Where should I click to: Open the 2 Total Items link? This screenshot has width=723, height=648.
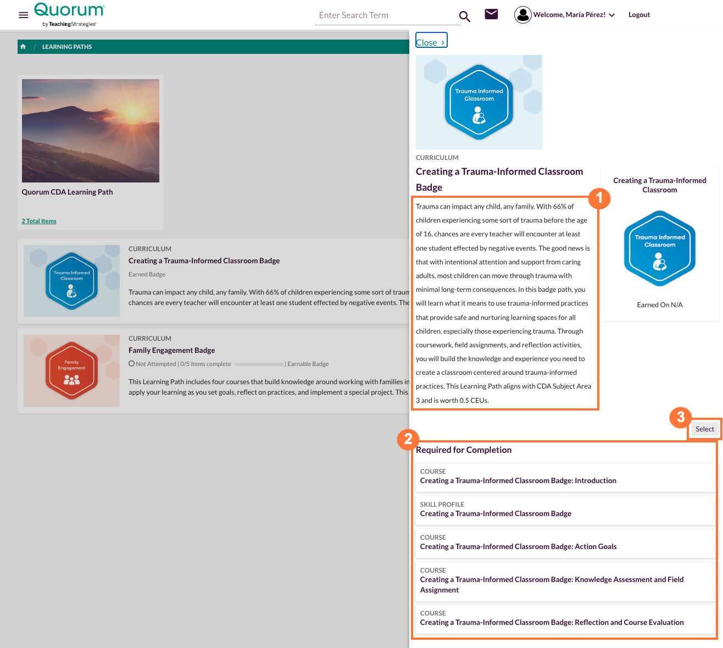(x=38, y=221)
